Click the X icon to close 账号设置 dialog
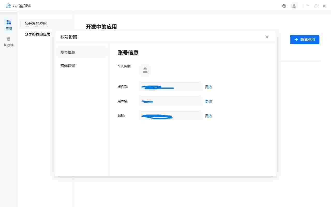Image resolution: width=331 pixels, height=207 pixels. [x=267, y=37]
